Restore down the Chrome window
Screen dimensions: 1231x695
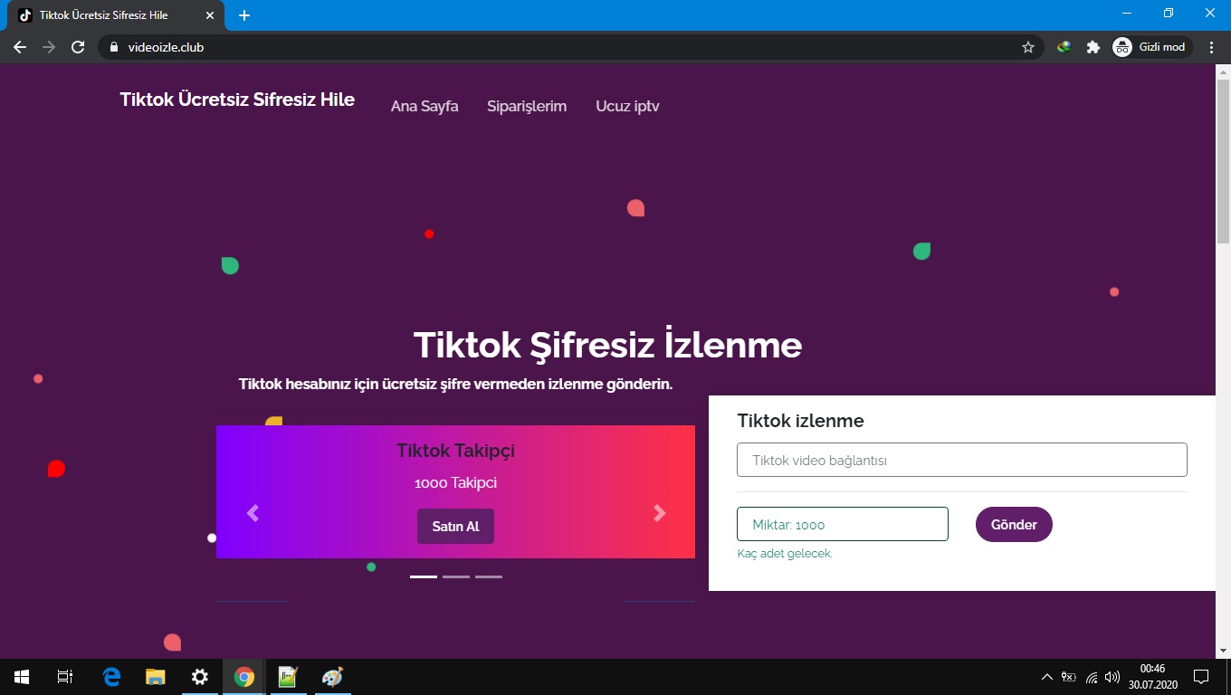(x=1169, y=14)
